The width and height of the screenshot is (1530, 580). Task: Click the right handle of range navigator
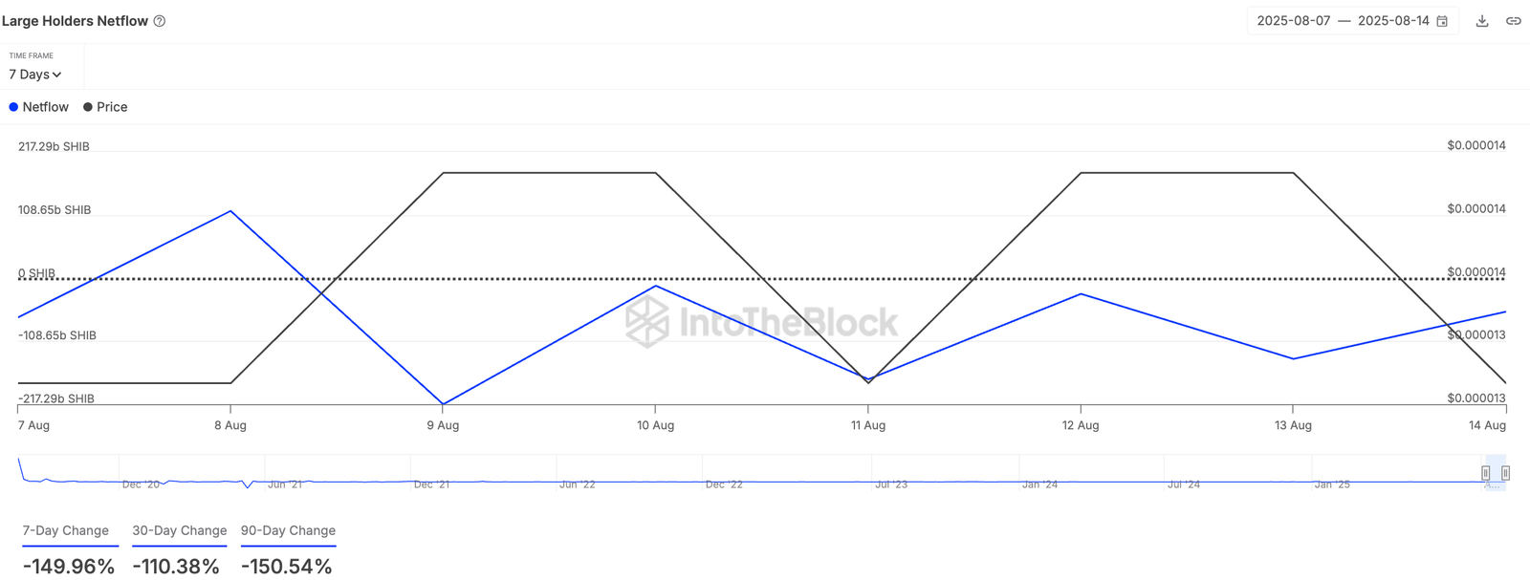pos(1505,473)
